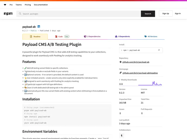Viewport: 187px width, 139px height.
Task: Click the Payload CMS A/B Testing Plugin heading
Action: (52, 45)
